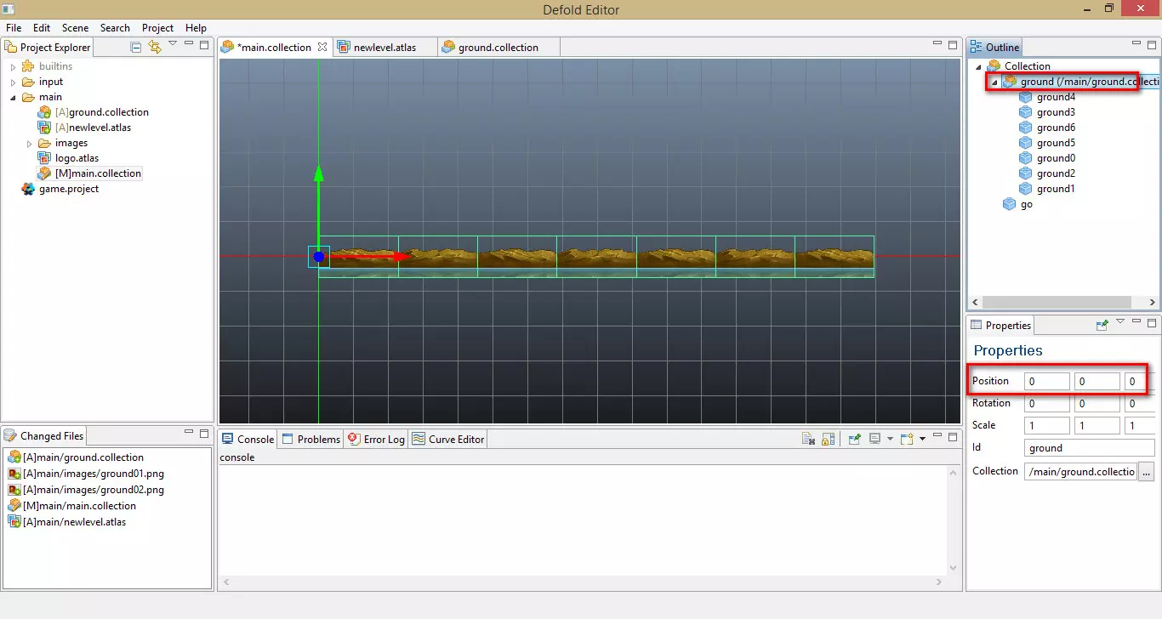Open the Scene menu
The height and width of the screenshot is (619, 1162).
click(75, 28)
